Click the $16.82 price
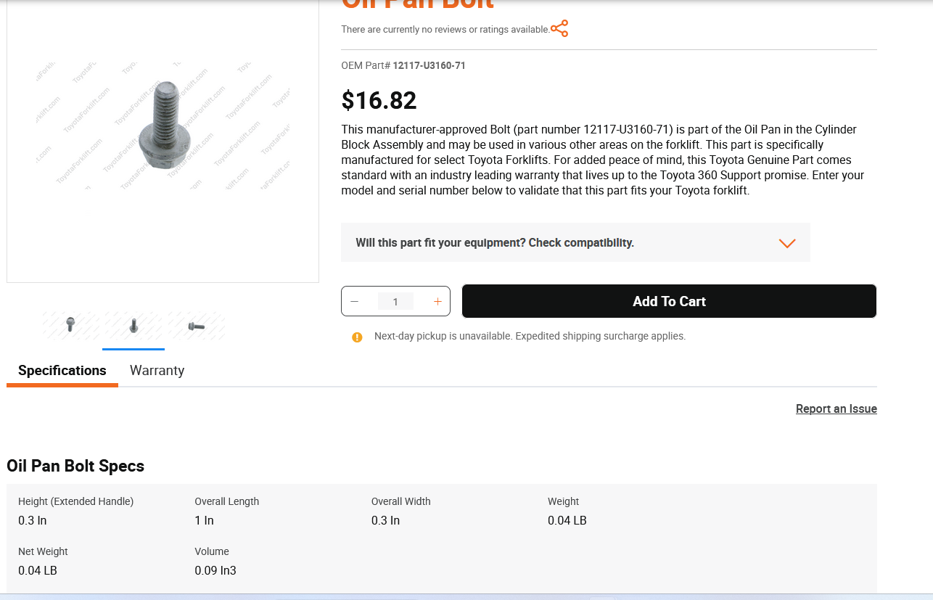 coord(379,101)
